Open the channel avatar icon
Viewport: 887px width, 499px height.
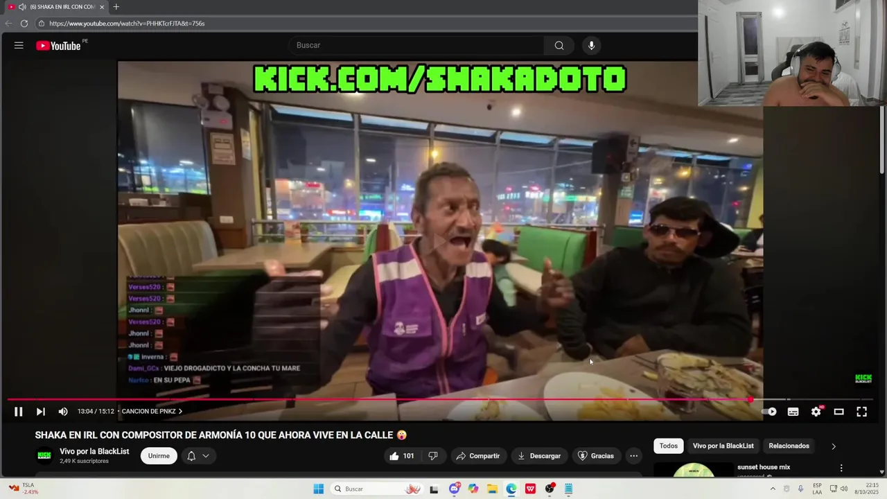44,455
